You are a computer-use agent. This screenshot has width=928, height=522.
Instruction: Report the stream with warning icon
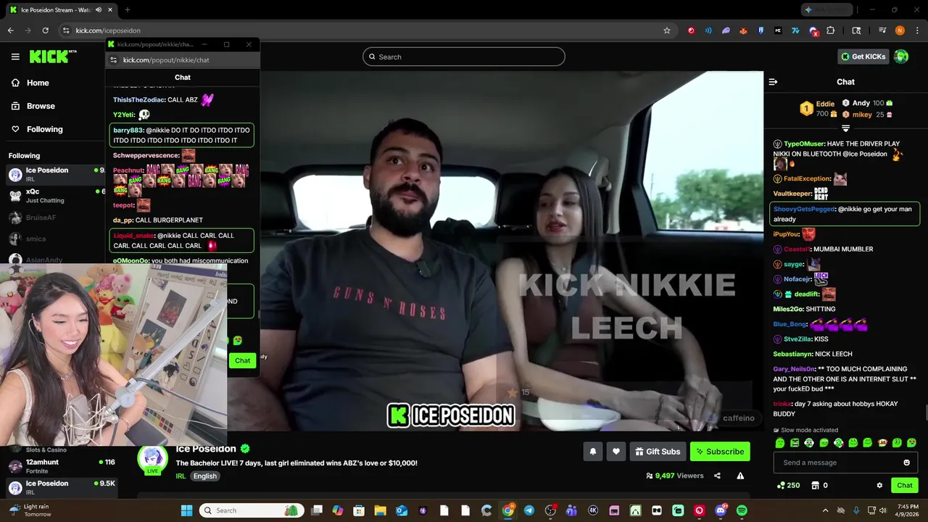pos(740,476)
